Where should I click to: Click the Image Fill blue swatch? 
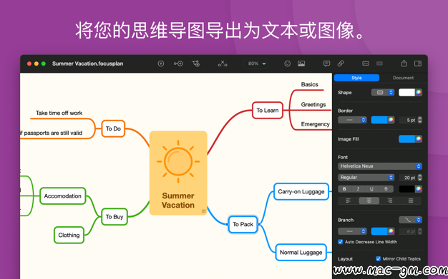407,139
